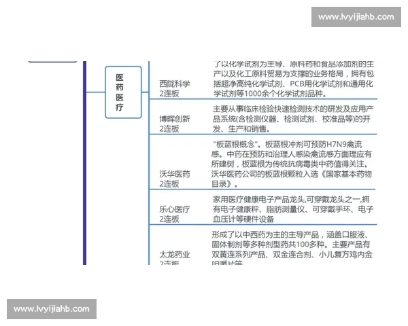
Task: Click the line mentioning H7N9禽流
Action: click(288, 144)
